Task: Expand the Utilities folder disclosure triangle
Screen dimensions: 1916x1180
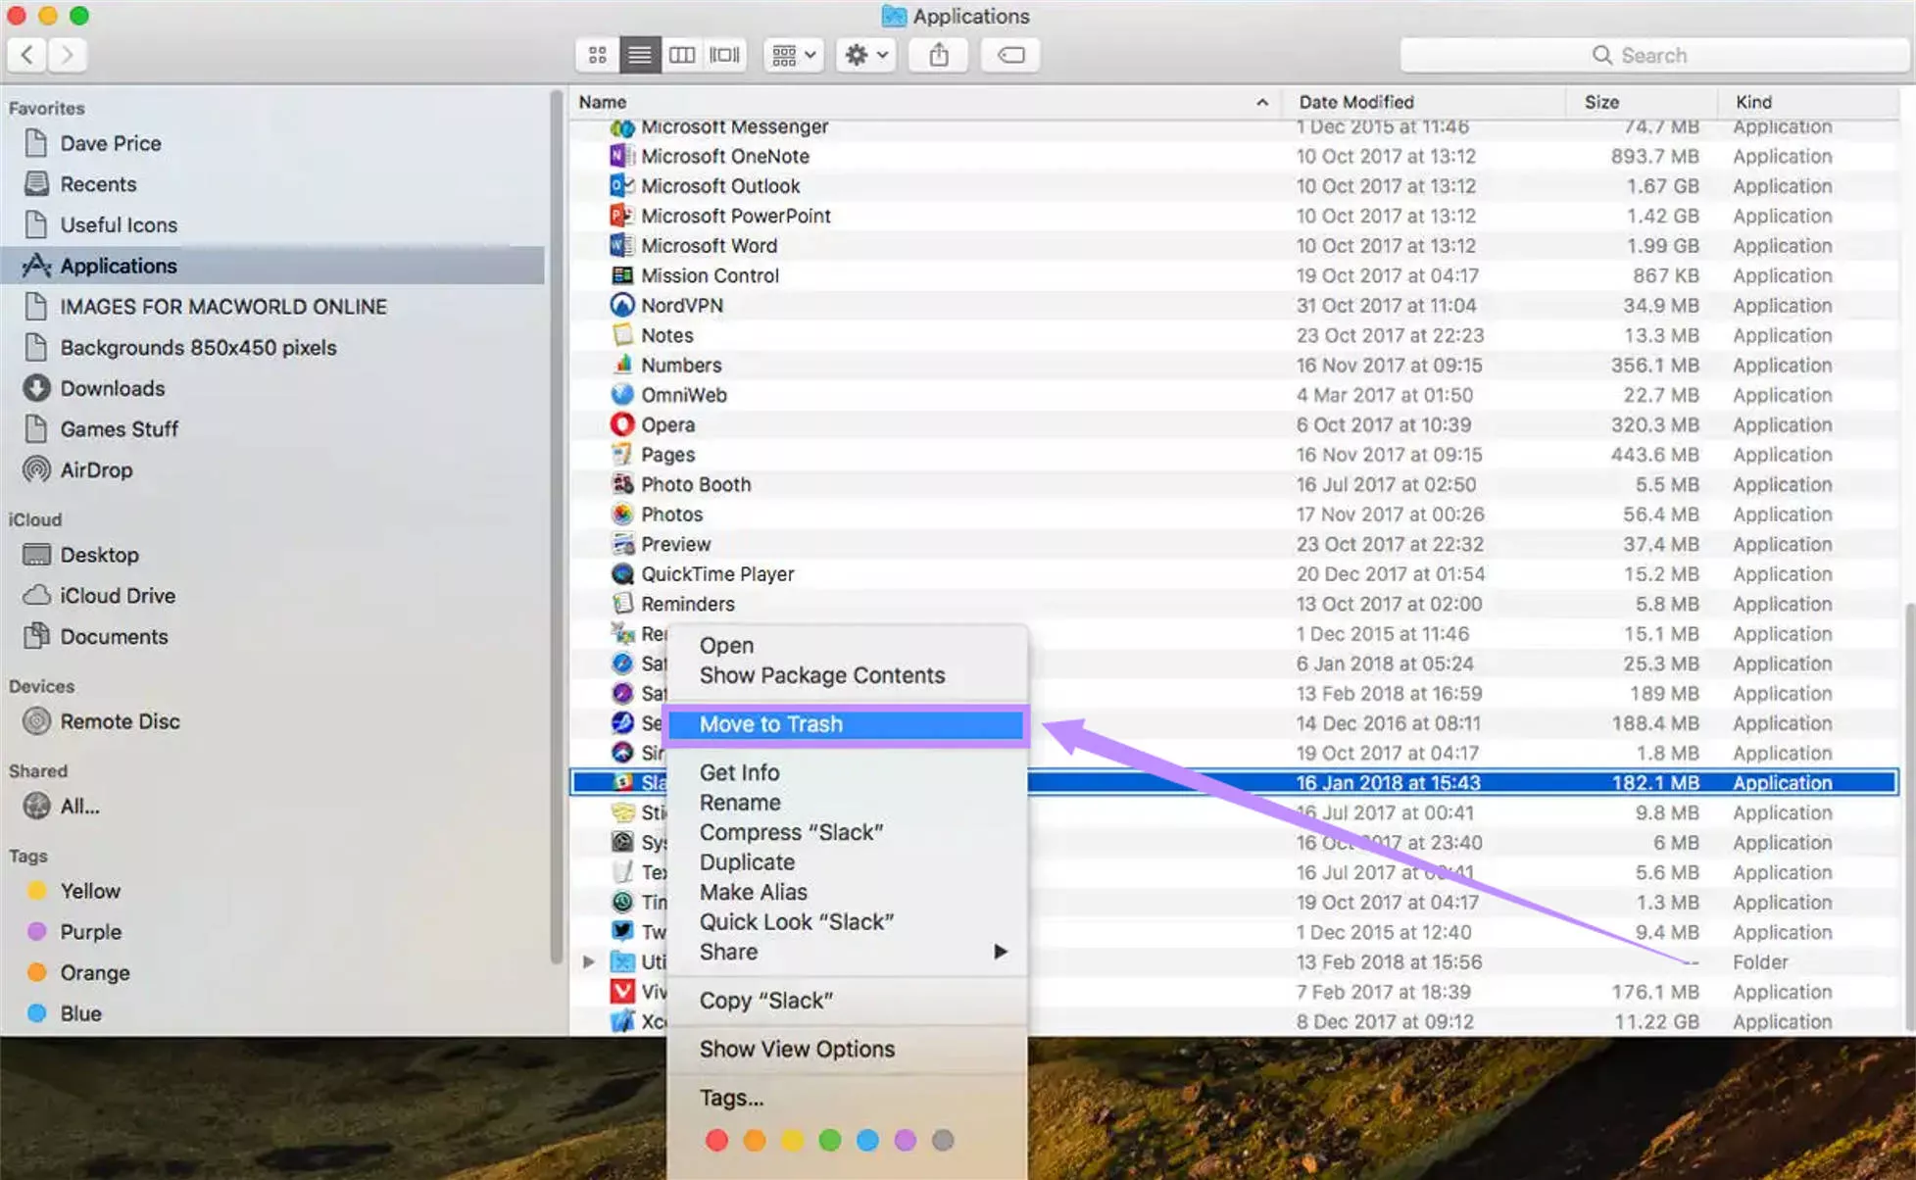Action: point(588,961)
